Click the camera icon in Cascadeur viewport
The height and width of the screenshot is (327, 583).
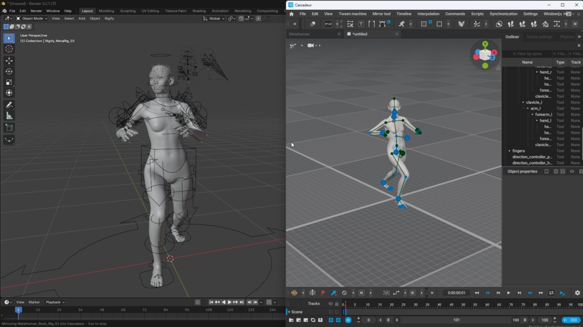click(x=310, y=45)
